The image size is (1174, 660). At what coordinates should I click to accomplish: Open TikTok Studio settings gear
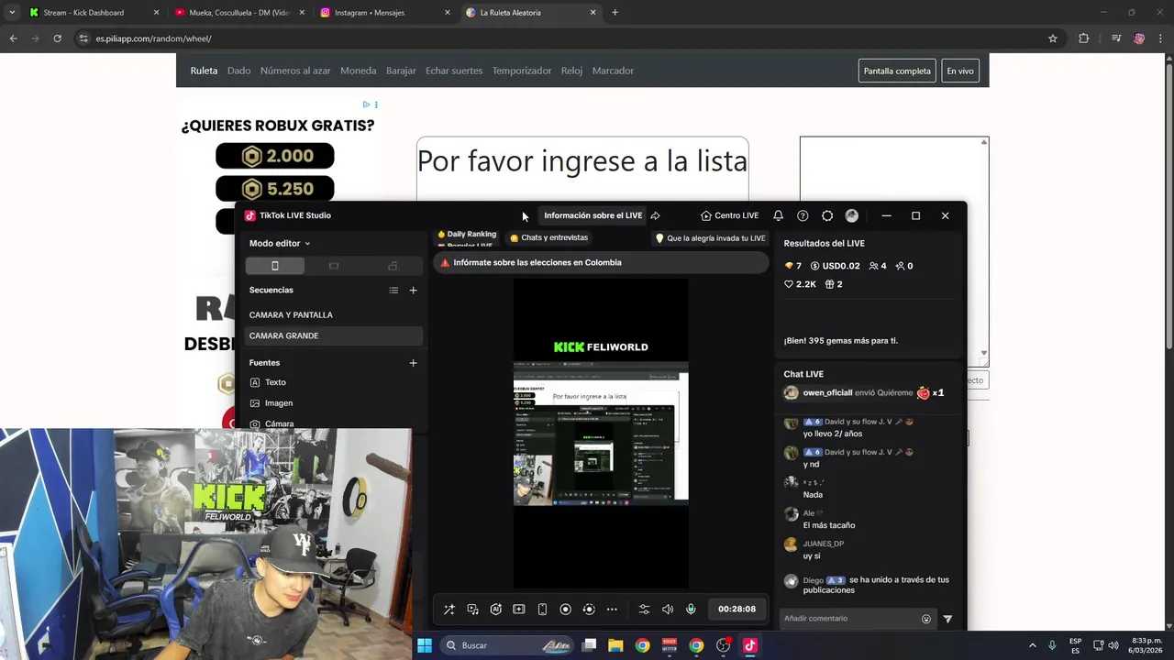pos(827,215)
